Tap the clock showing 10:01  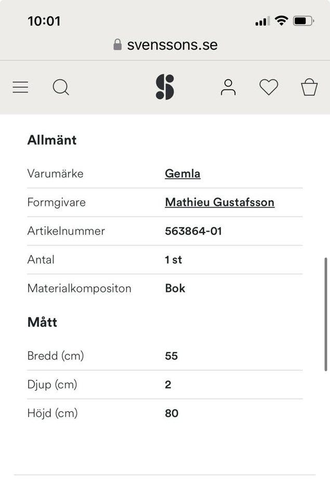click(44, 21)
